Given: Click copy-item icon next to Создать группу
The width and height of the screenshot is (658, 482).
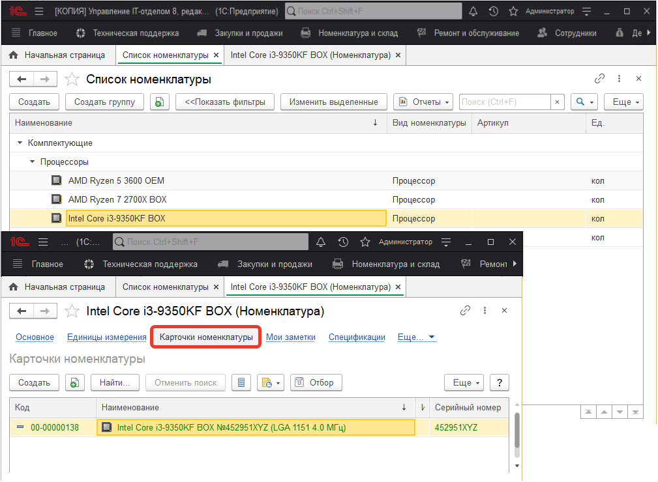Looking at the screenshot, I should 160,102.
